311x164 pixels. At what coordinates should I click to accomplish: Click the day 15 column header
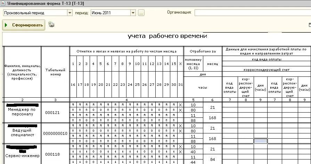click(x=174, y=64)
